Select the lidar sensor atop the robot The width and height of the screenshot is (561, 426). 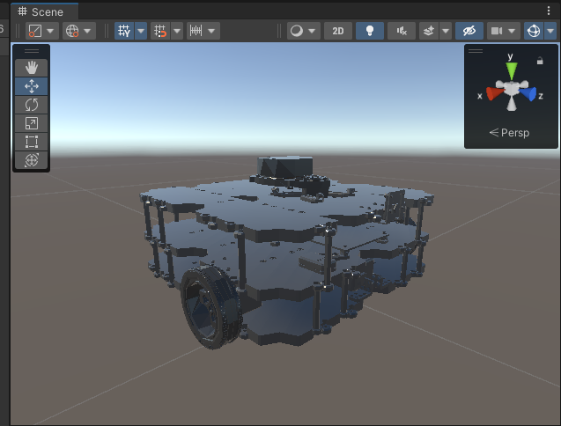click(x=285, y=167)
